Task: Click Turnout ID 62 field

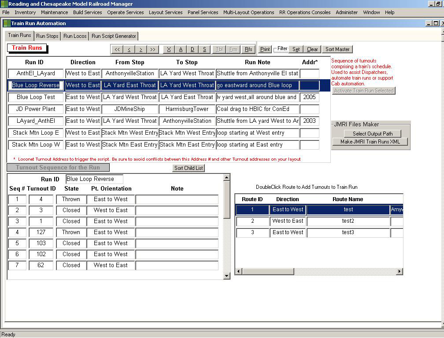Action: coord(41,265)
